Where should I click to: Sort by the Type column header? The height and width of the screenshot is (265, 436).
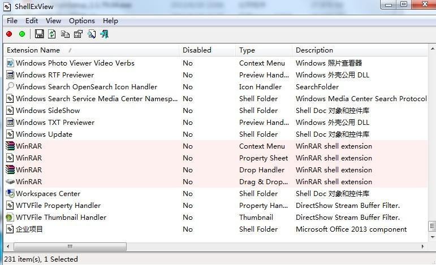click(x=247, y=50)
